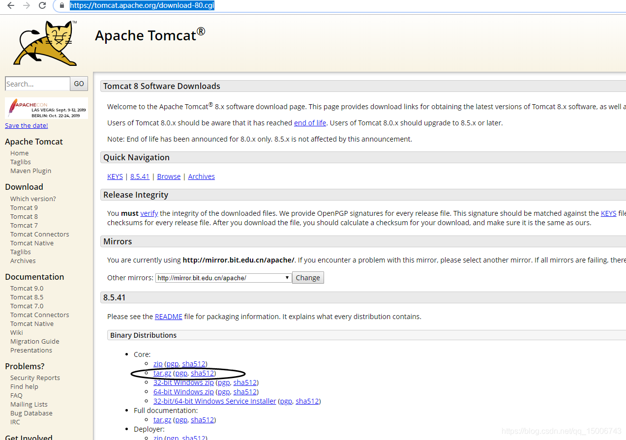Open the ApacheCon banner image
Image resolution: width=626 pixels, height=440 pixels.
coord(46,108)
